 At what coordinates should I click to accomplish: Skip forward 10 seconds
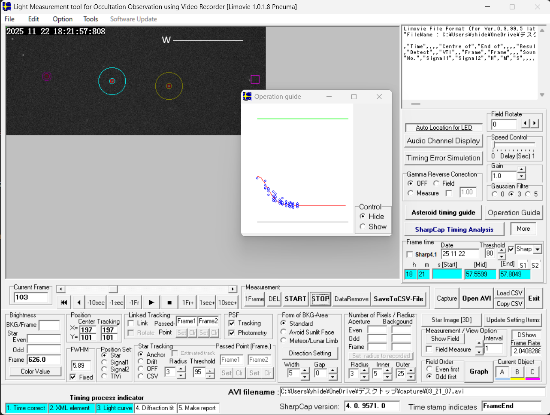coord(227,302)
